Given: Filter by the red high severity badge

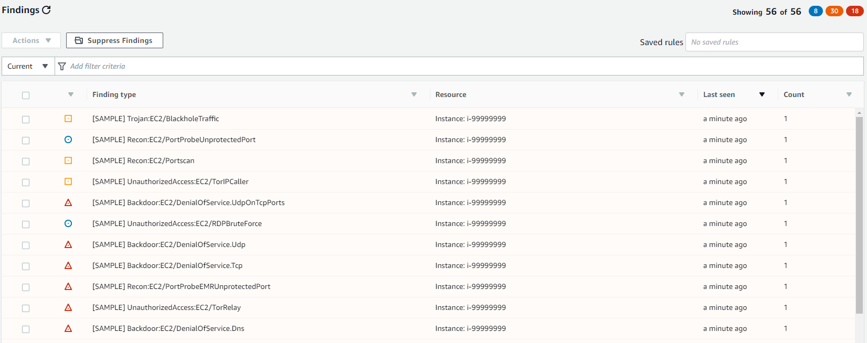Looking at the screenshot, I should click(x=854, y=11).
